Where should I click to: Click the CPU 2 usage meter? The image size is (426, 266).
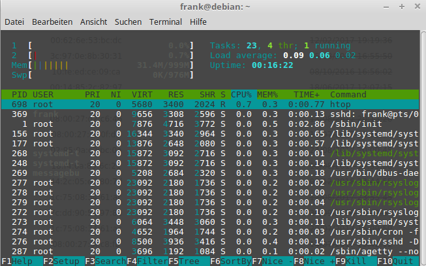[x=102, y=56]
